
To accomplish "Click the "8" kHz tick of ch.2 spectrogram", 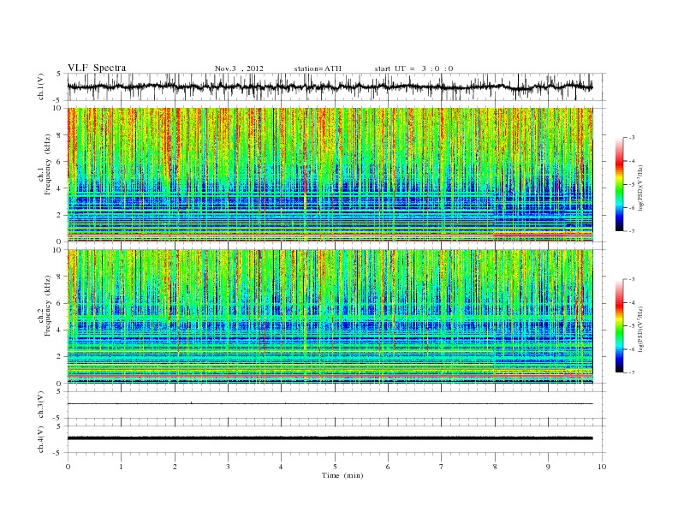I will [x=59, y=277].
